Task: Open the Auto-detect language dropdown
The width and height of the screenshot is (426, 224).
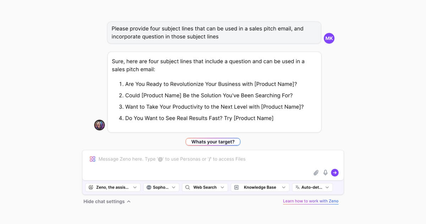Action: coord(312,187)
